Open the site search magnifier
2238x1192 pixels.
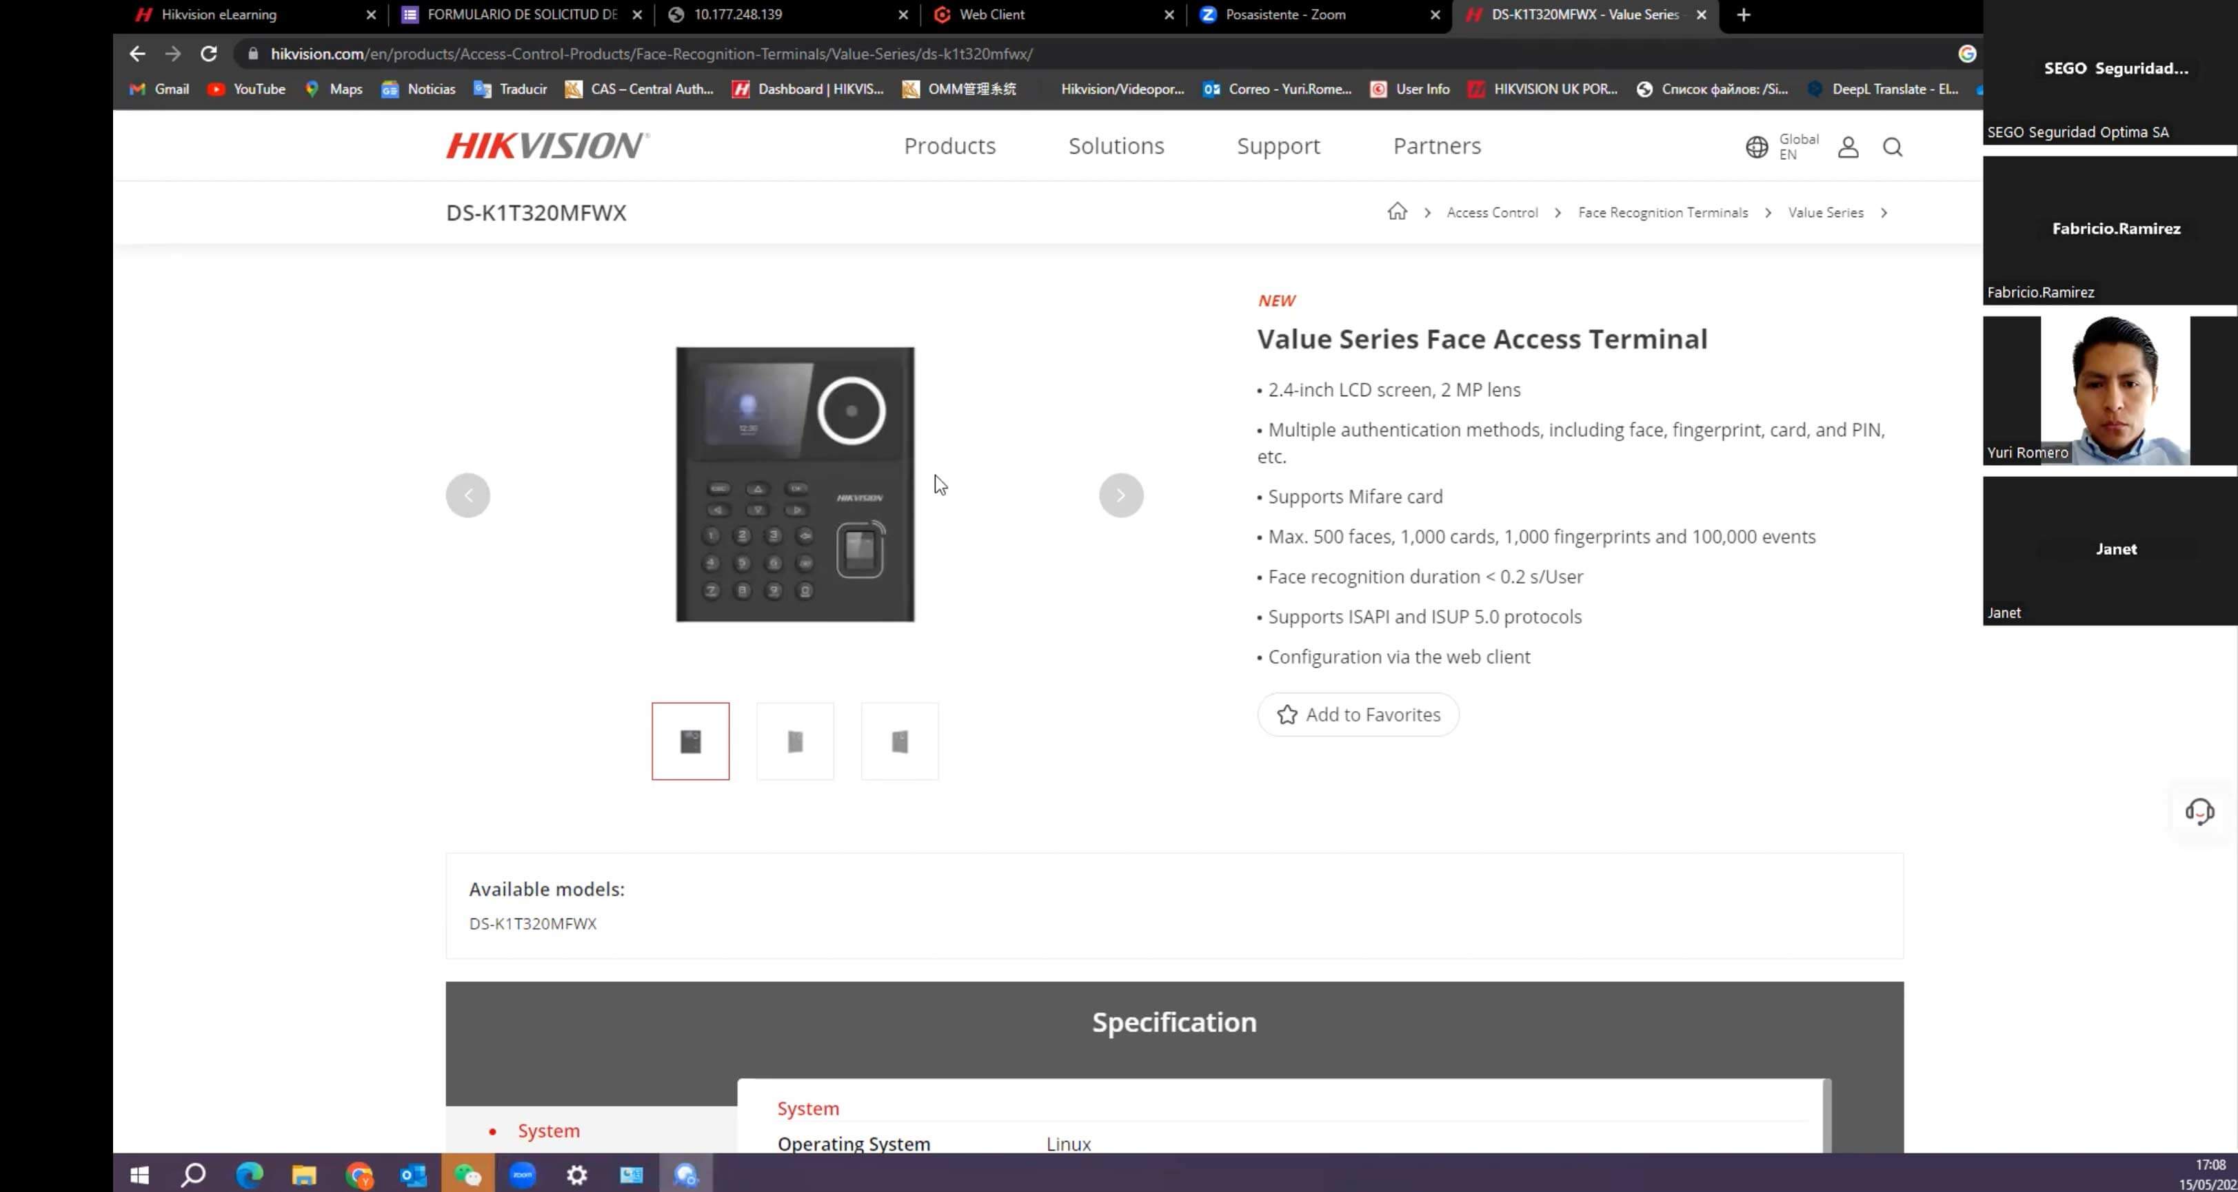point(1892,147)
